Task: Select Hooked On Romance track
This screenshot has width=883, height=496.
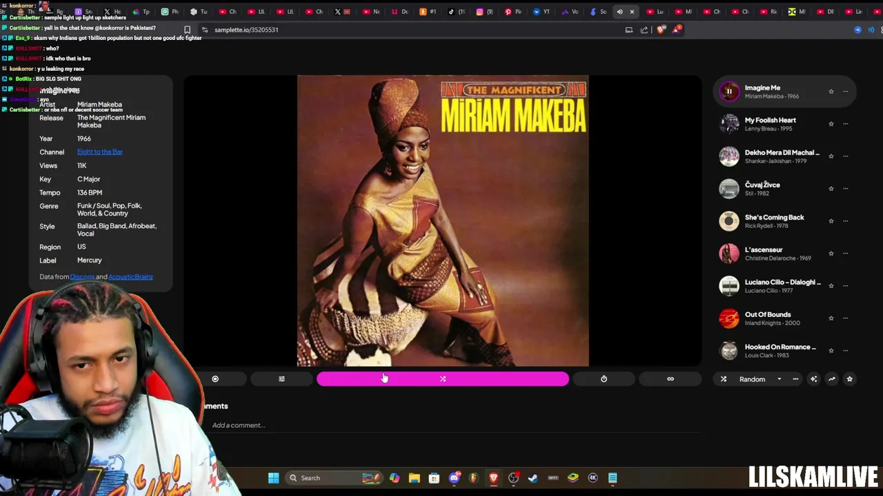Action: coord(780,347)
